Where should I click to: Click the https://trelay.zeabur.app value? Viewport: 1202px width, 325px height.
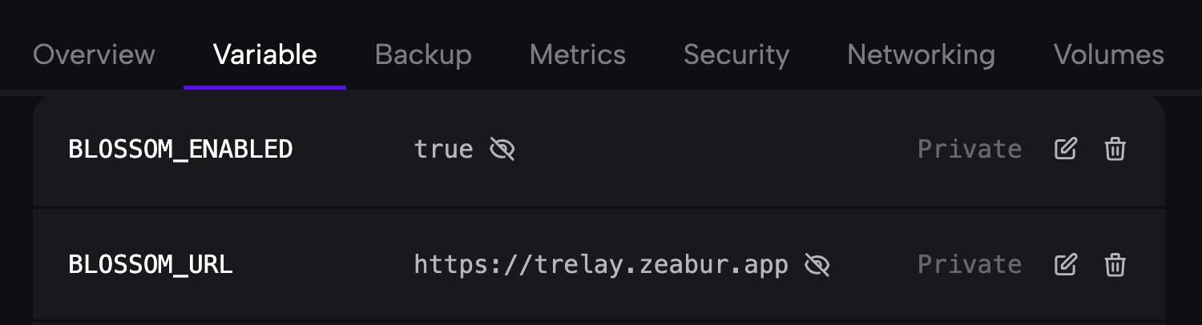(x=601, y=264)
